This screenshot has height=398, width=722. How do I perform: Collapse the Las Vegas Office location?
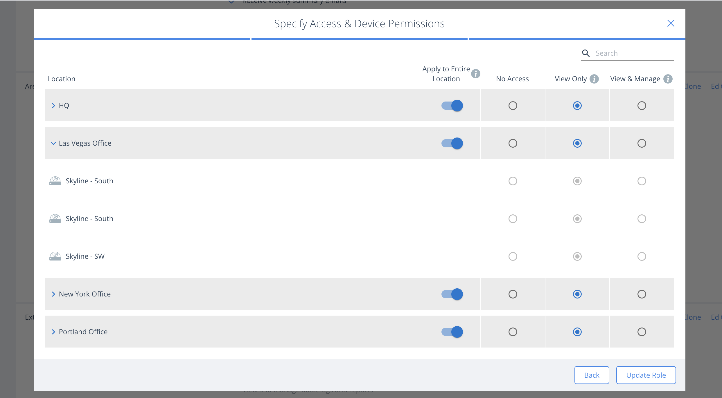(53, 143)
